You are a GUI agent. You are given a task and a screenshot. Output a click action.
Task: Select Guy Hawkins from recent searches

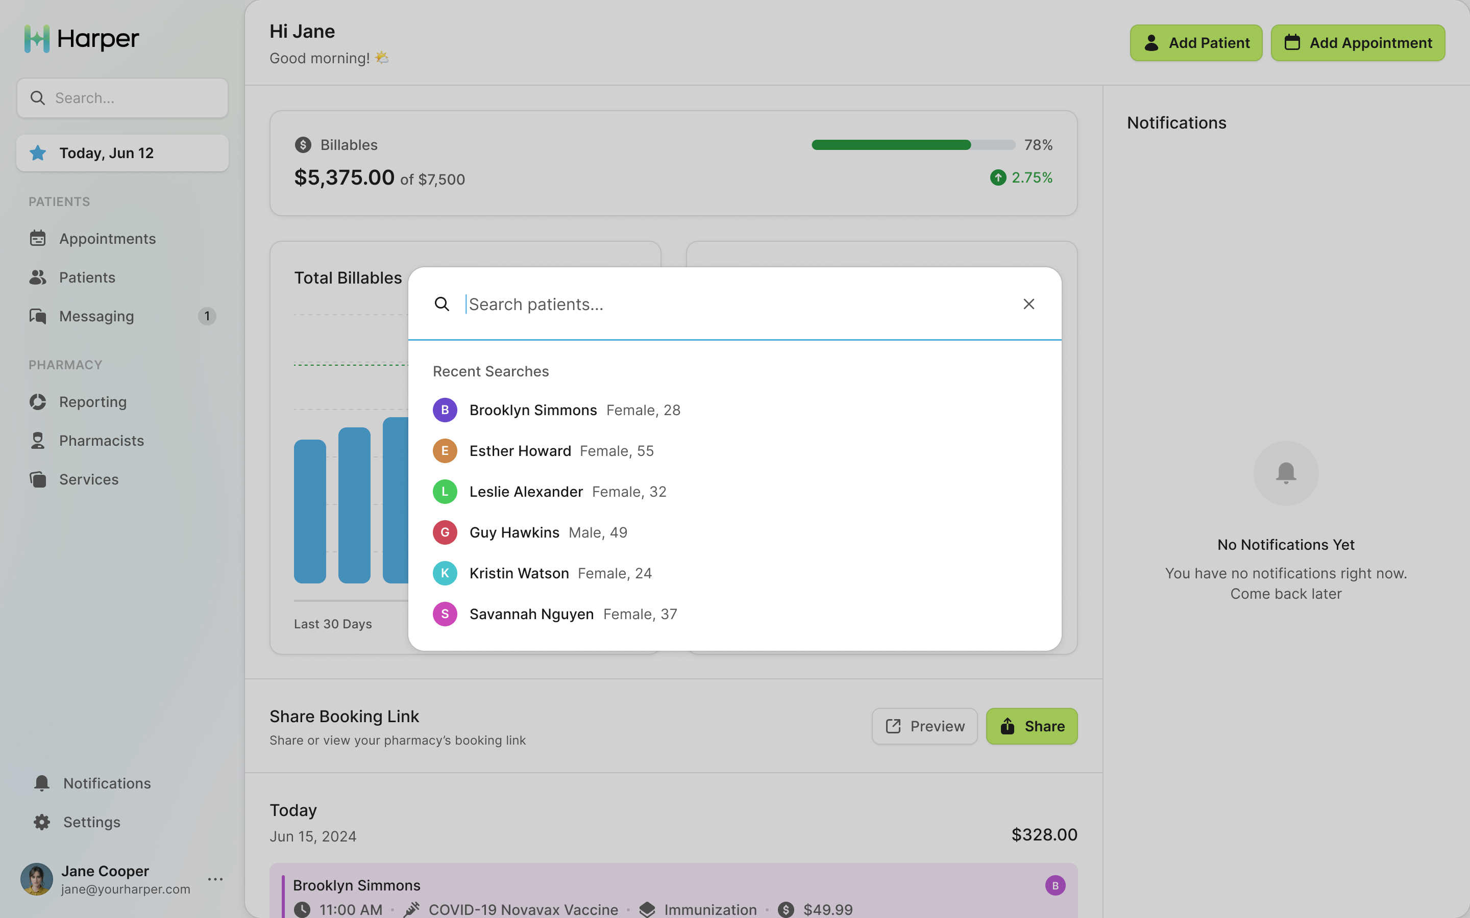[x=514, y=532]
